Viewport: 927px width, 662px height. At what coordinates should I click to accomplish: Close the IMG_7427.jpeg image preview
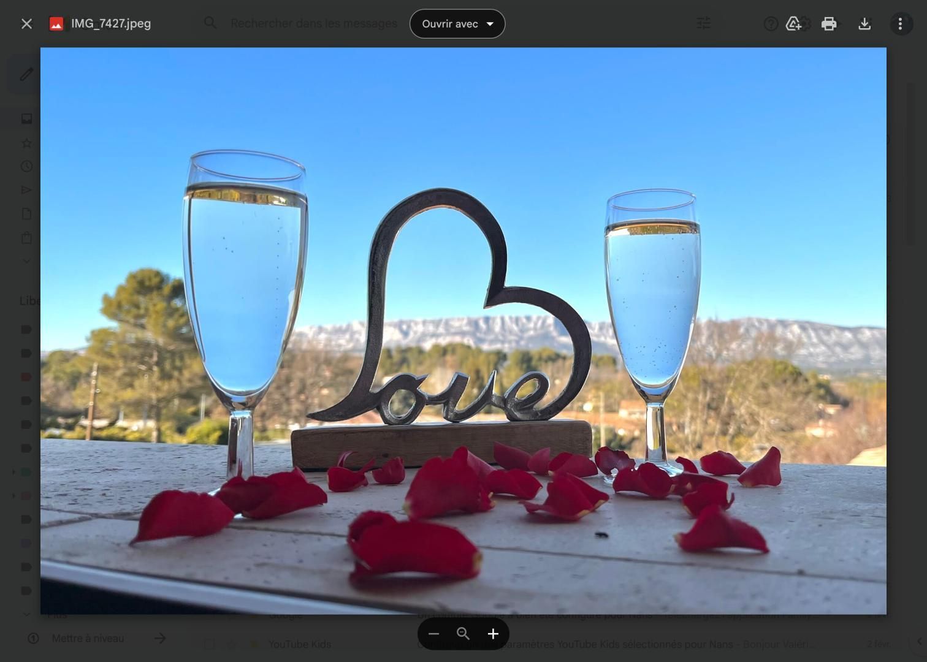(x=26, y=24)
